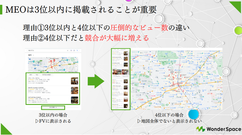Click the 347CAFE&LOUNGE photo thumbnail
This screenshot has height=135, width=242.
pos(74,100)
